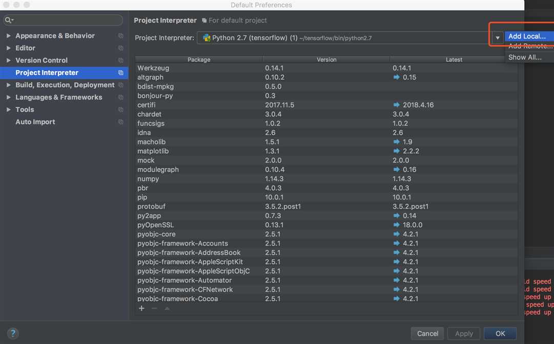Click the Package column header

click(199, 59)
